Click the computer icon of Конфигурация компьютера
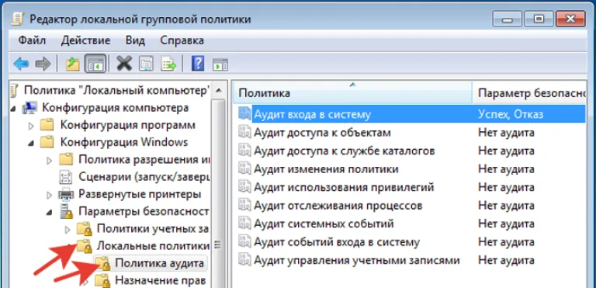The height and width of the screenshot is (288, 596). coord(29,108)
